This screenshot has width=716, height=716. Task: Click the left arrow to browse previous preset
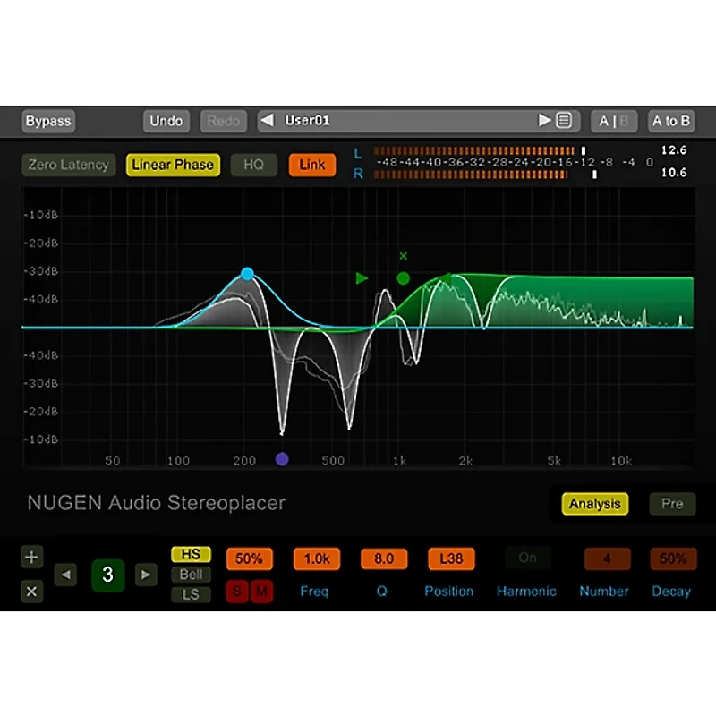pos(266,120)
